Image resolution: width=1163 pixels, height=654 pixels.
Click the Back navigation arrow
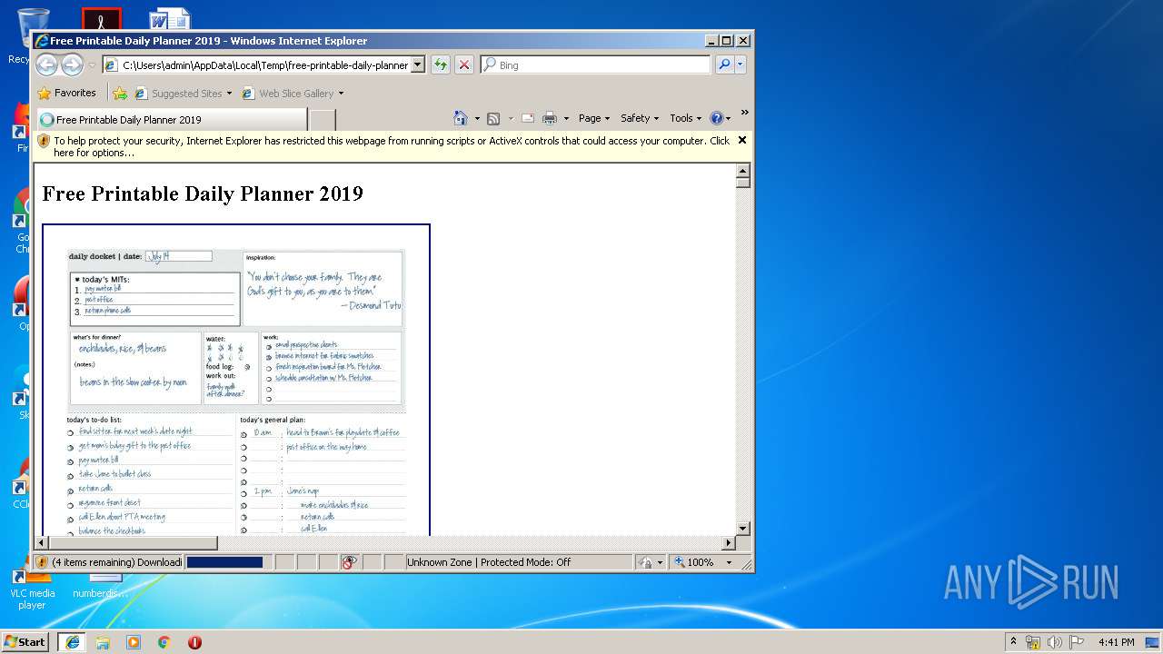[46, 64]
